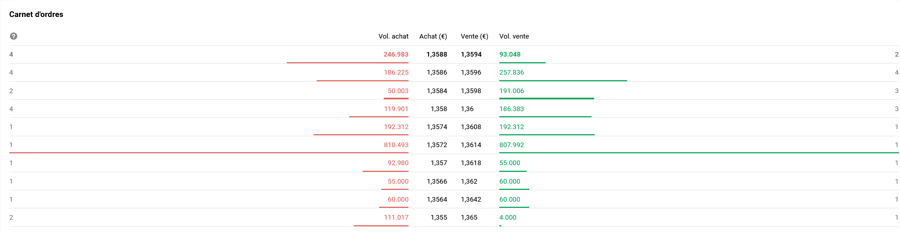The image size is (900, 233).
Task: Click sell volume 93.048
Action: [510, 55]
